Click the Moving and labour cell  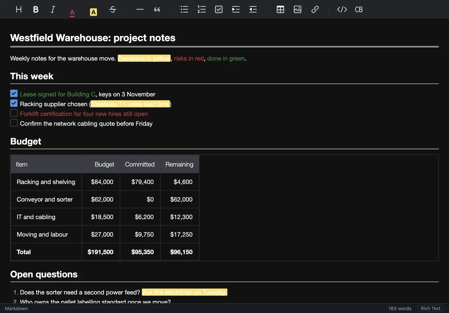click(x=47, y=235)
